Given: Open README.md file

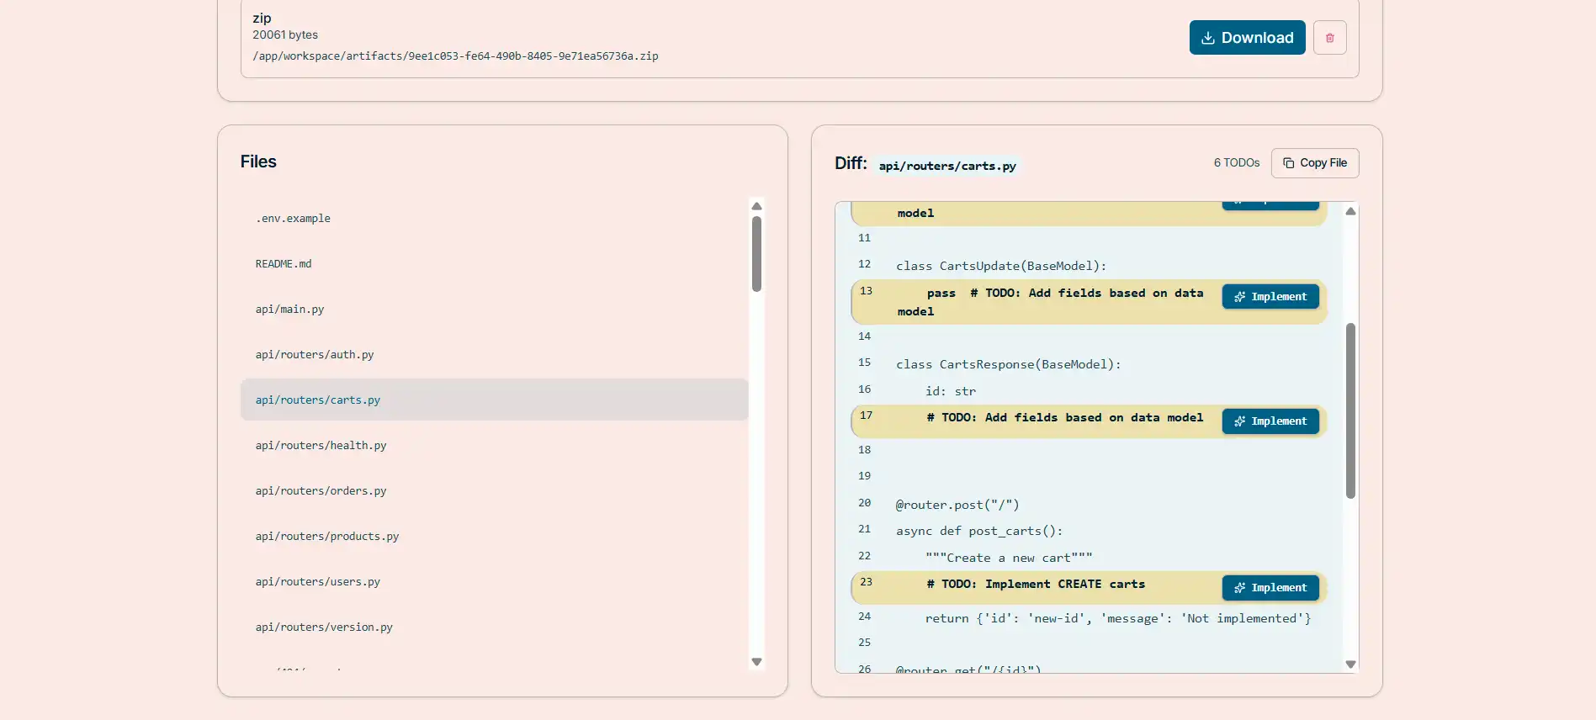Looking at the screenshot, I should (495, 264).
